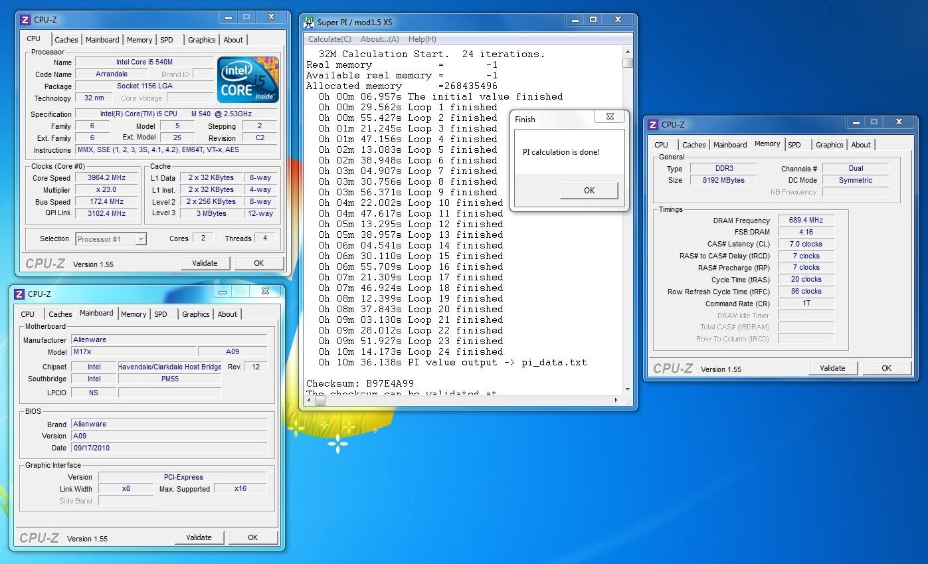Open Mainboard tab in the processor CPU-Z window

[102, 40]
